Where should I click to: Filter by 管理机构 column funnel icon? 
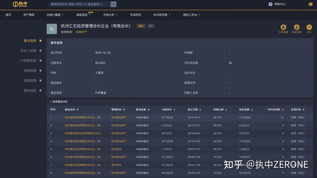coord(124,110)
